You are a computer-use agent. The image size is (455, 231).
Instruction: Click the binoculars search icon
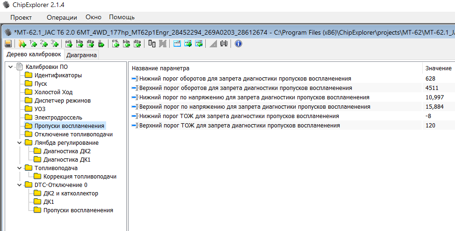pos(224,44)
